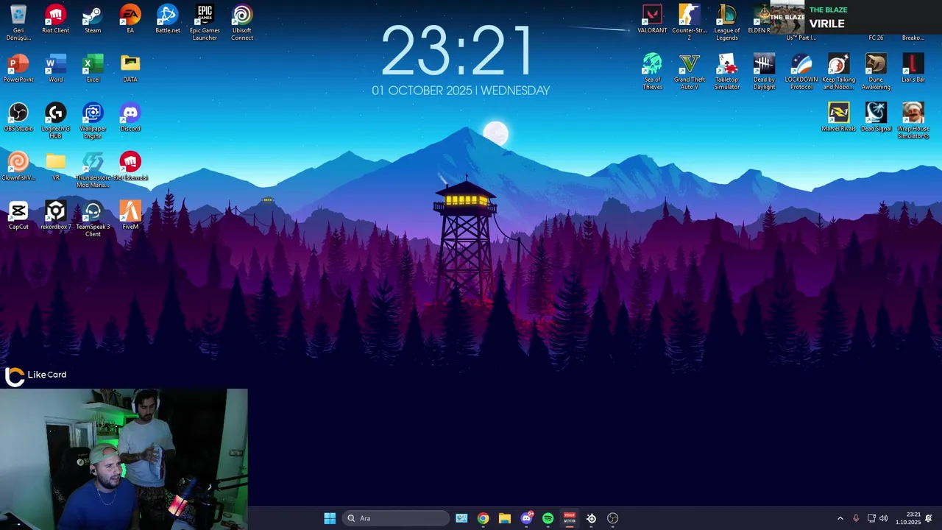
Task: Open the Discord desktop shortcut
Action: [x=130, y=118]
